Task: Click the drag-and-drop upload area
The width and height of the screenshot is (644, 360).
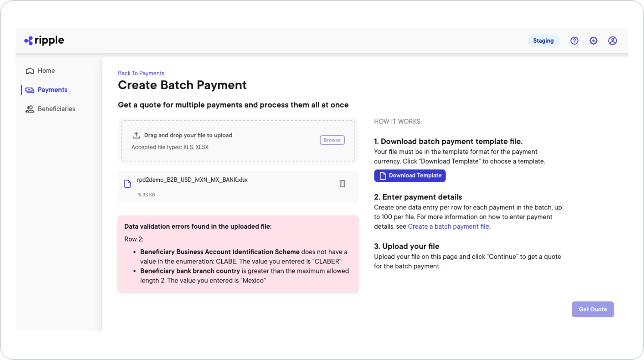Action: 238,141
